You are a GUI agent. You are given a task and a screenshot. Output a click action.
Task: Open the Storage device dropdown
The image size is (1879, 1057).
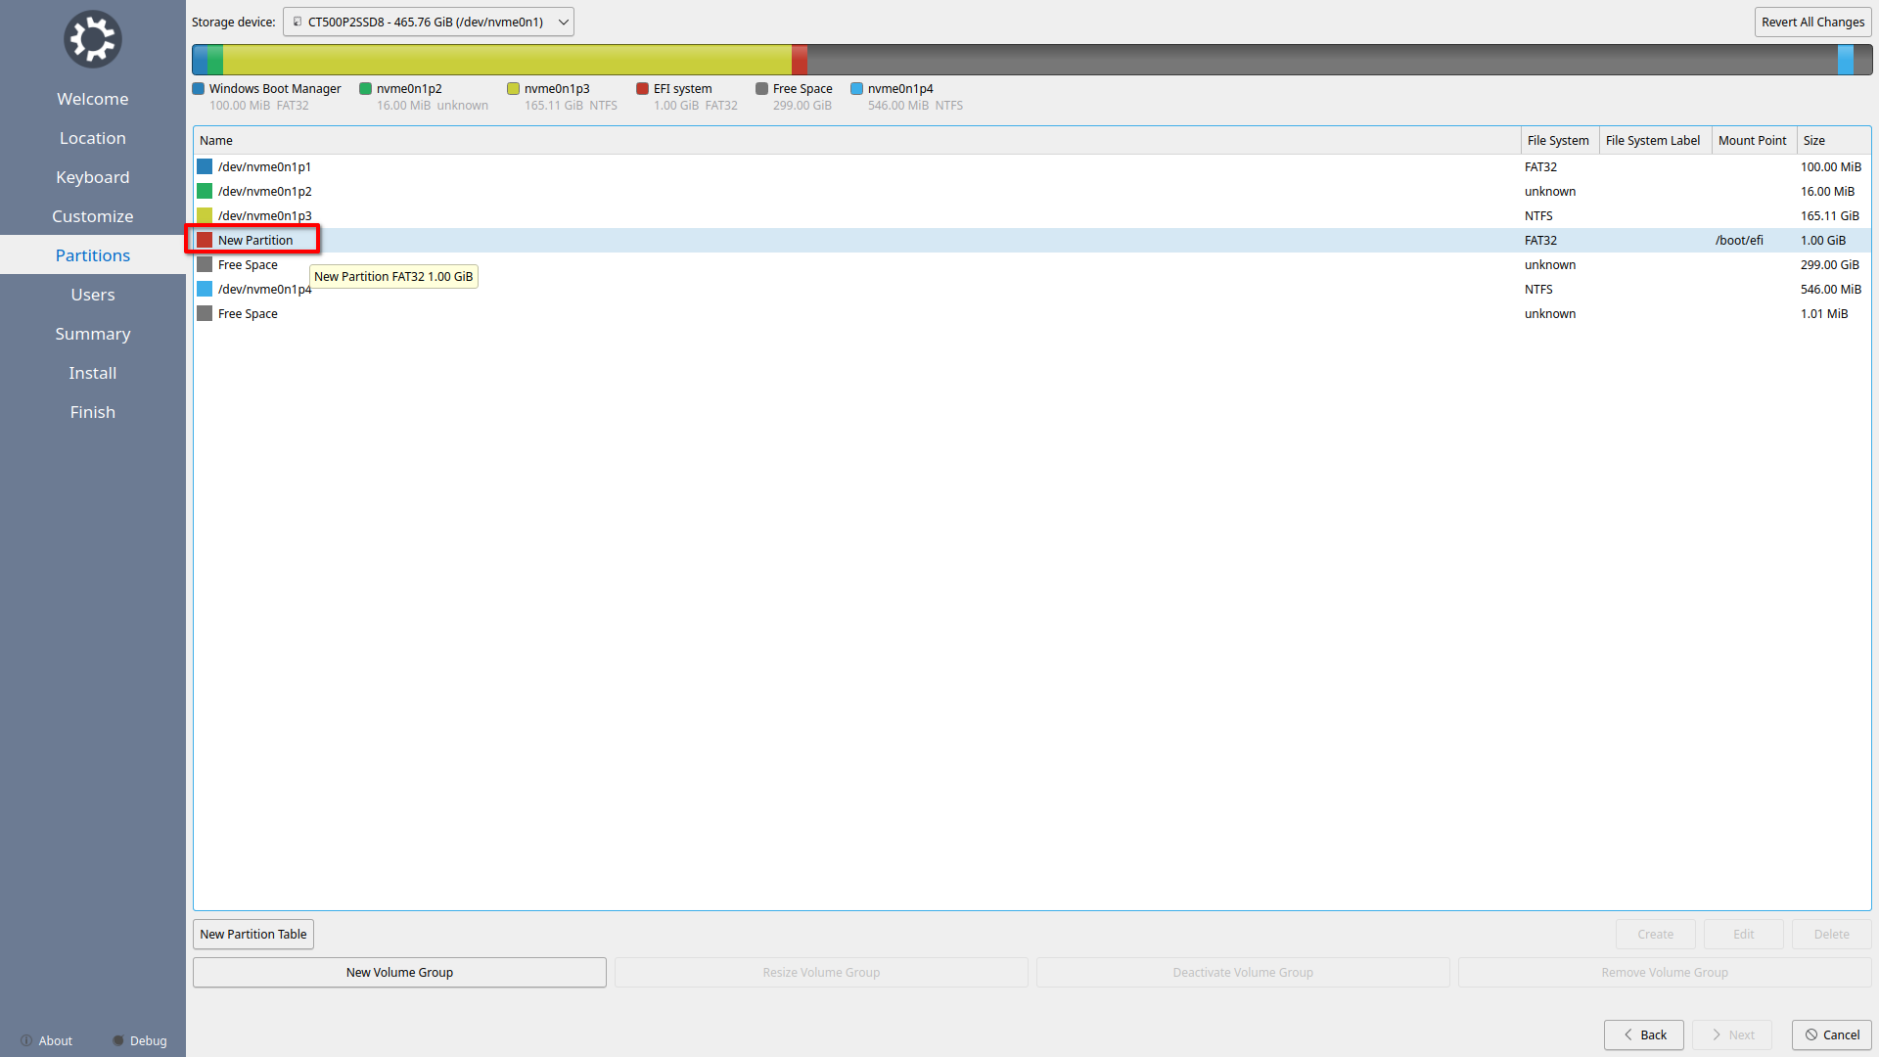(x=428, y=22)
